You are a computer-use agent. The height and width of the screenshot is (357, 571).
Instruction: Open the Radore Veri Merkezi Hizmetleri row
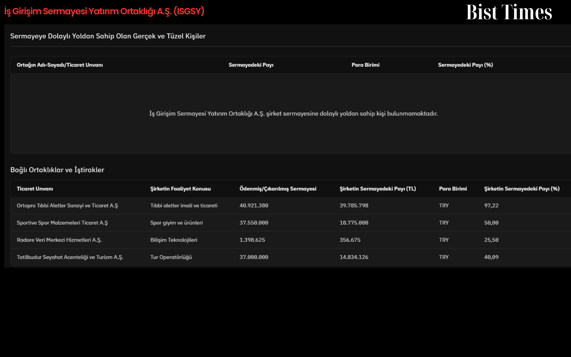(x=291, y=240)
